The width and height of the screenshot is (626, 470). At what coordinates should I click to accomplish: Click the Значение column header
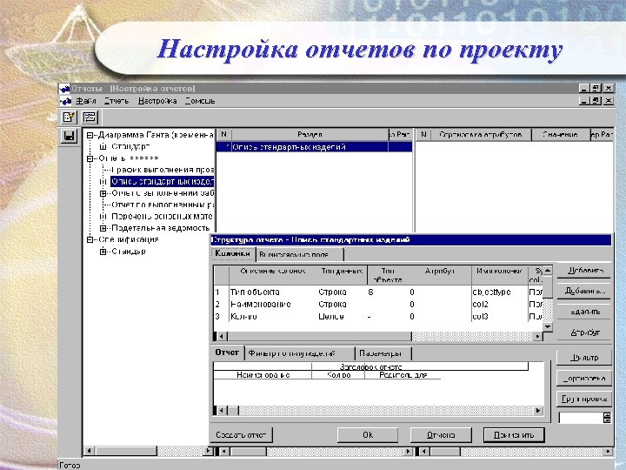[560, 135]
